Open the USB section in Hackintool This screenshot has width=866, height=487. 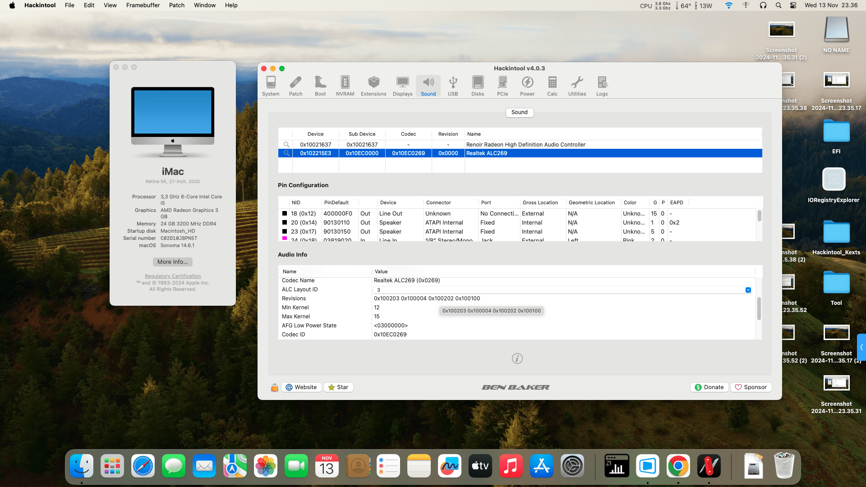(x=453, y=85)
